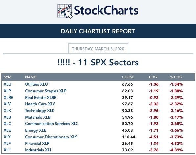Open the XLB symbol link
This screenshot has height=155, width=196.
point(7,117)
